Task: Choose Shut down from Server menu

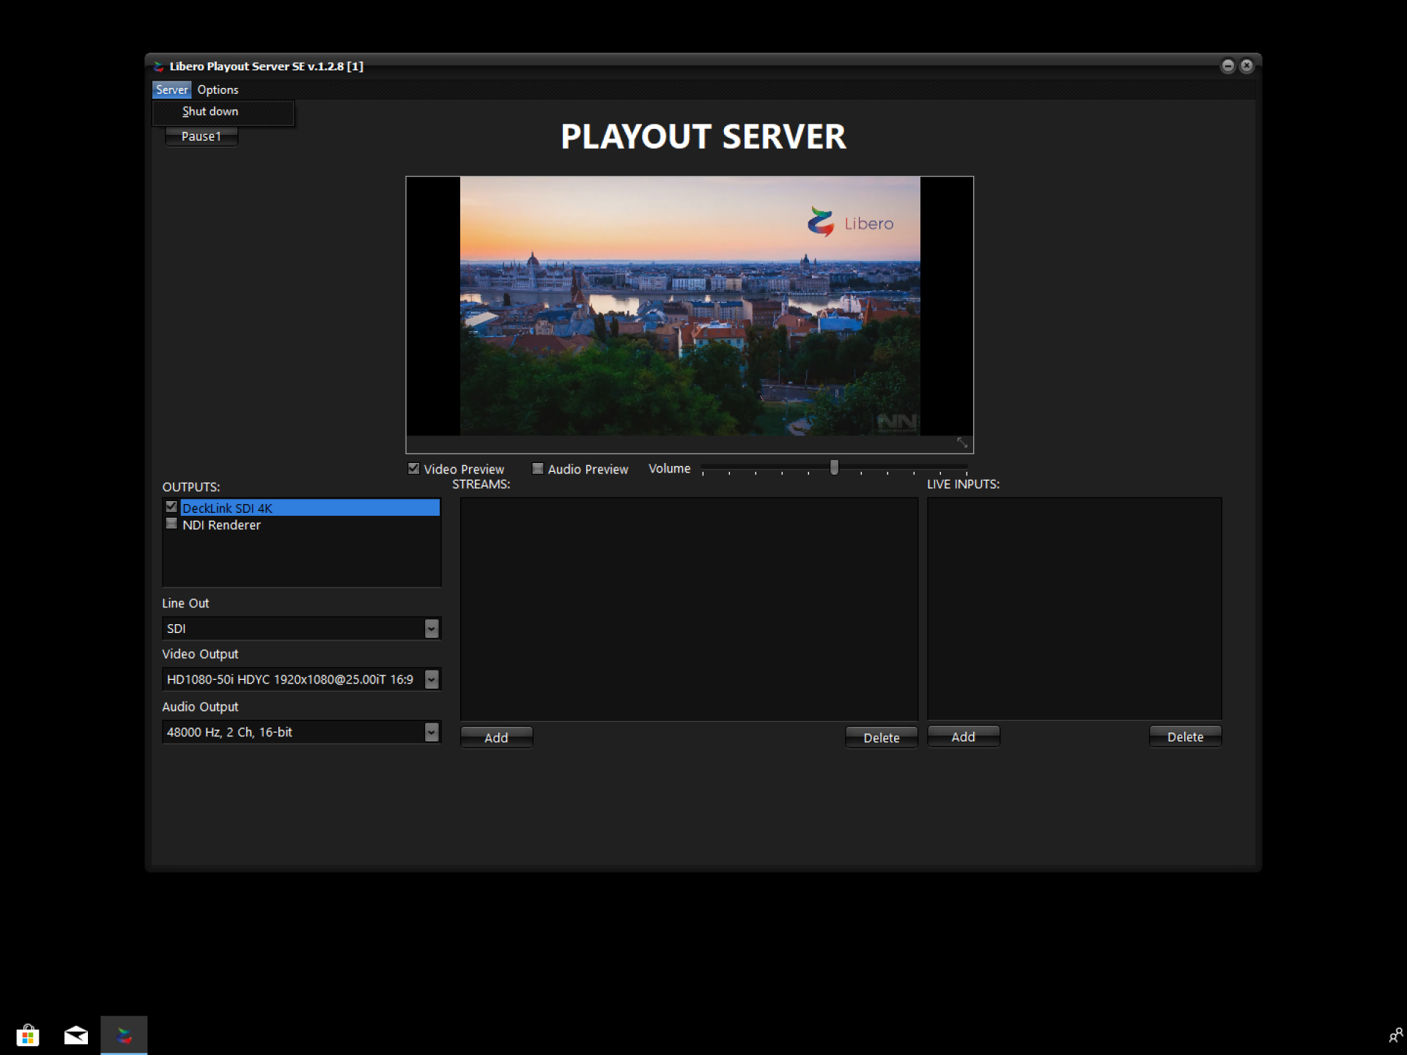Action: [210, 111]
